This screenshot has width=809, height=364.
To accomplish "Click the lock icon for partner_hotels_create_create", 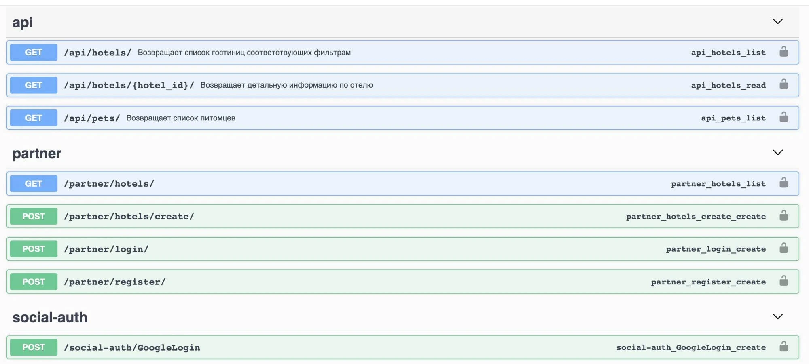I will (784, 215).
